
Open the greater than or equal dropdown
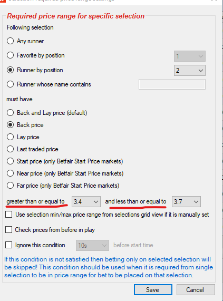[x=86, y=201]
